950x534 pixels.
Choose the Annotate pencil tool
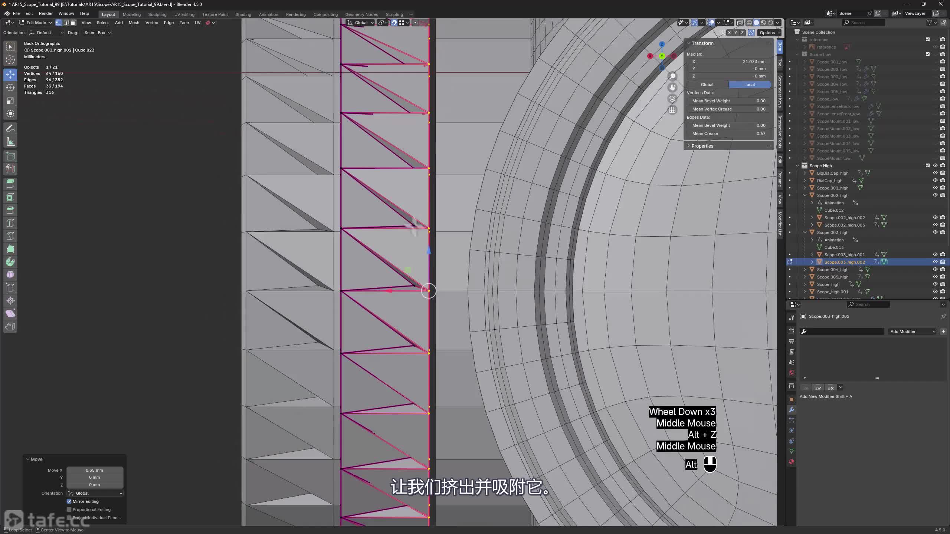pos(10,129)
